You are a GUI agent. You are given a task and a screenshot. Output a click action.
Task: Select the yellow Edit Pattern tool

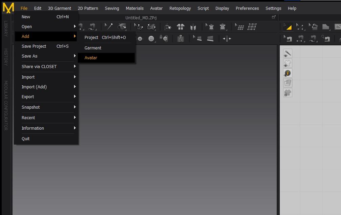[x=288, y=27]
